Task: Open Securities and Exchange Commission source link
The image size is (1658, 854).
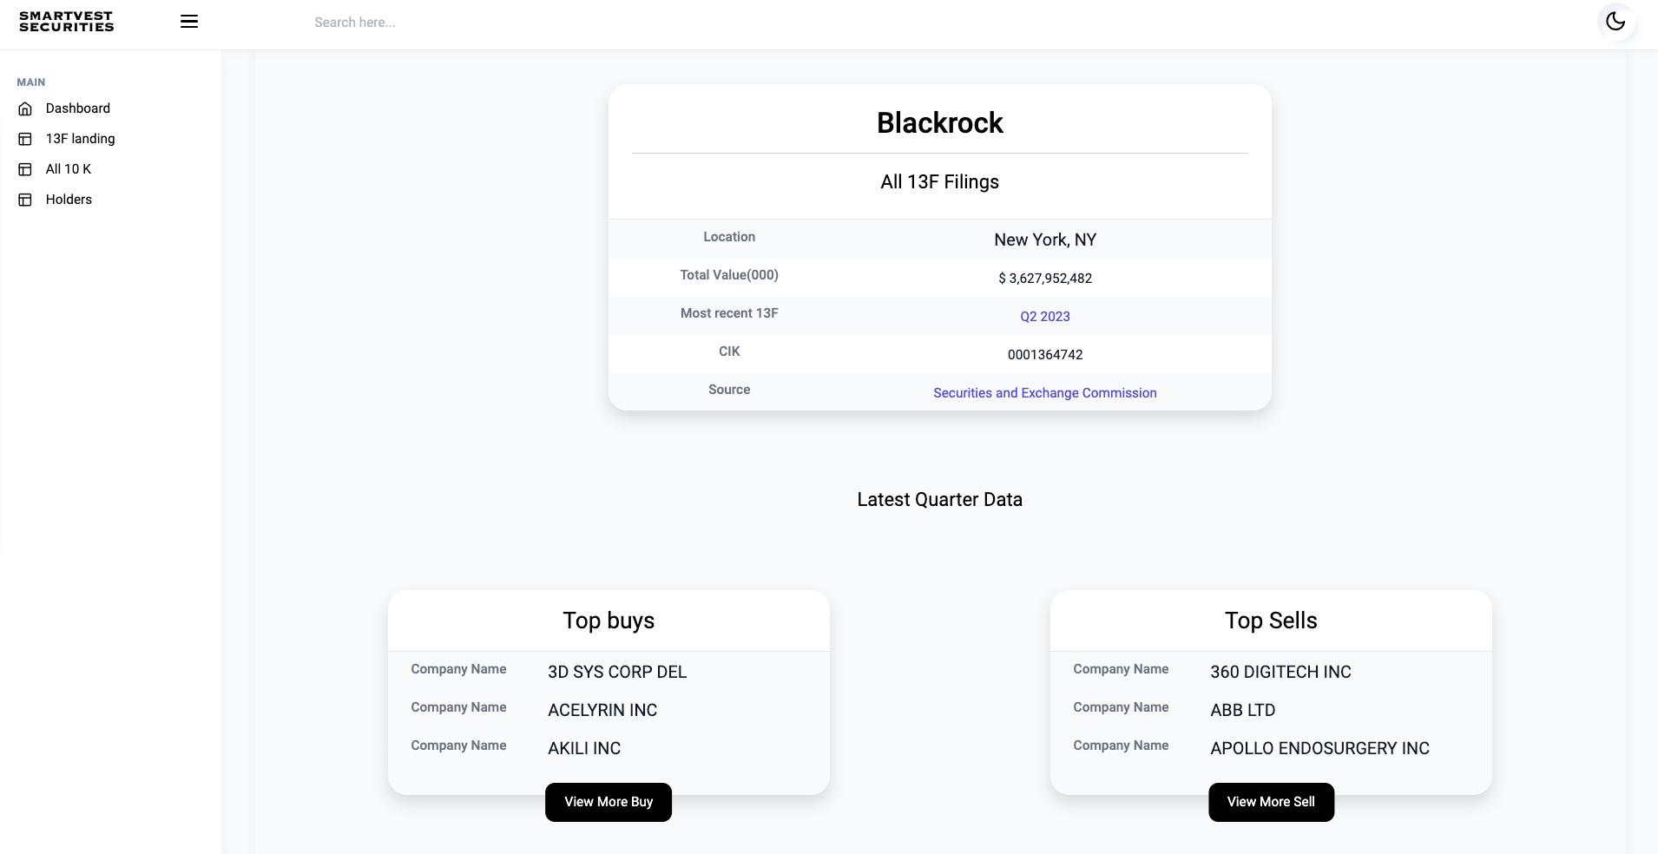Action: click(1044, 393)
